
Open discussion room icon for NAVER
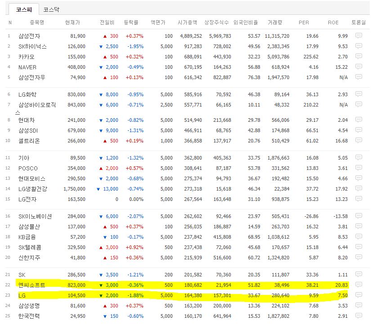359,67
